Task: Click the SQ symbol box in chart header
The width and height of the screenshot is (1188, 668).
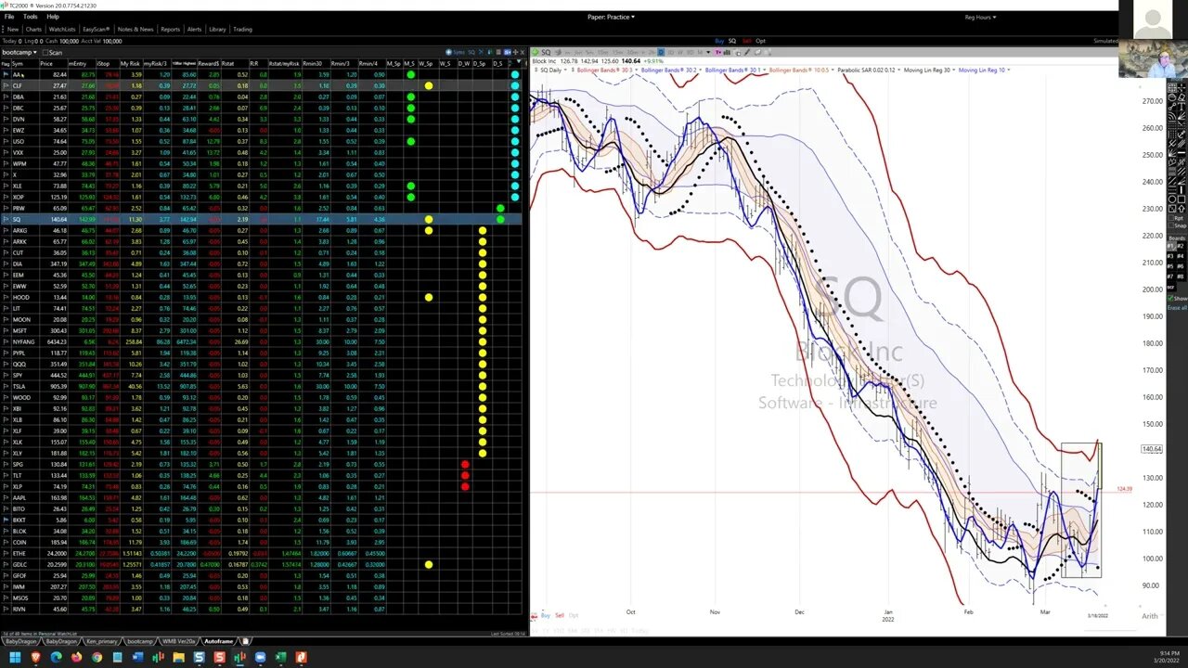Action: point(547,52)
